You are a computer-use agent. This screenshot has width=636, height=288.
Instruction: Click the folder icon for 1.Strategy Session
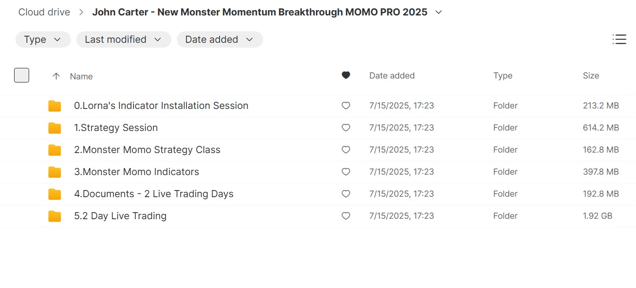(x=55, y=128)
